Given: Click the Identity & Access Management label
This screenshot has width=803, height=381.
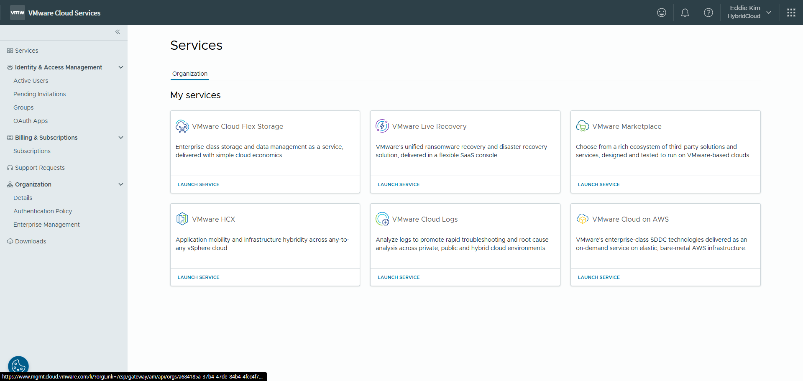Looking at the screenshot, I should 59,67.
